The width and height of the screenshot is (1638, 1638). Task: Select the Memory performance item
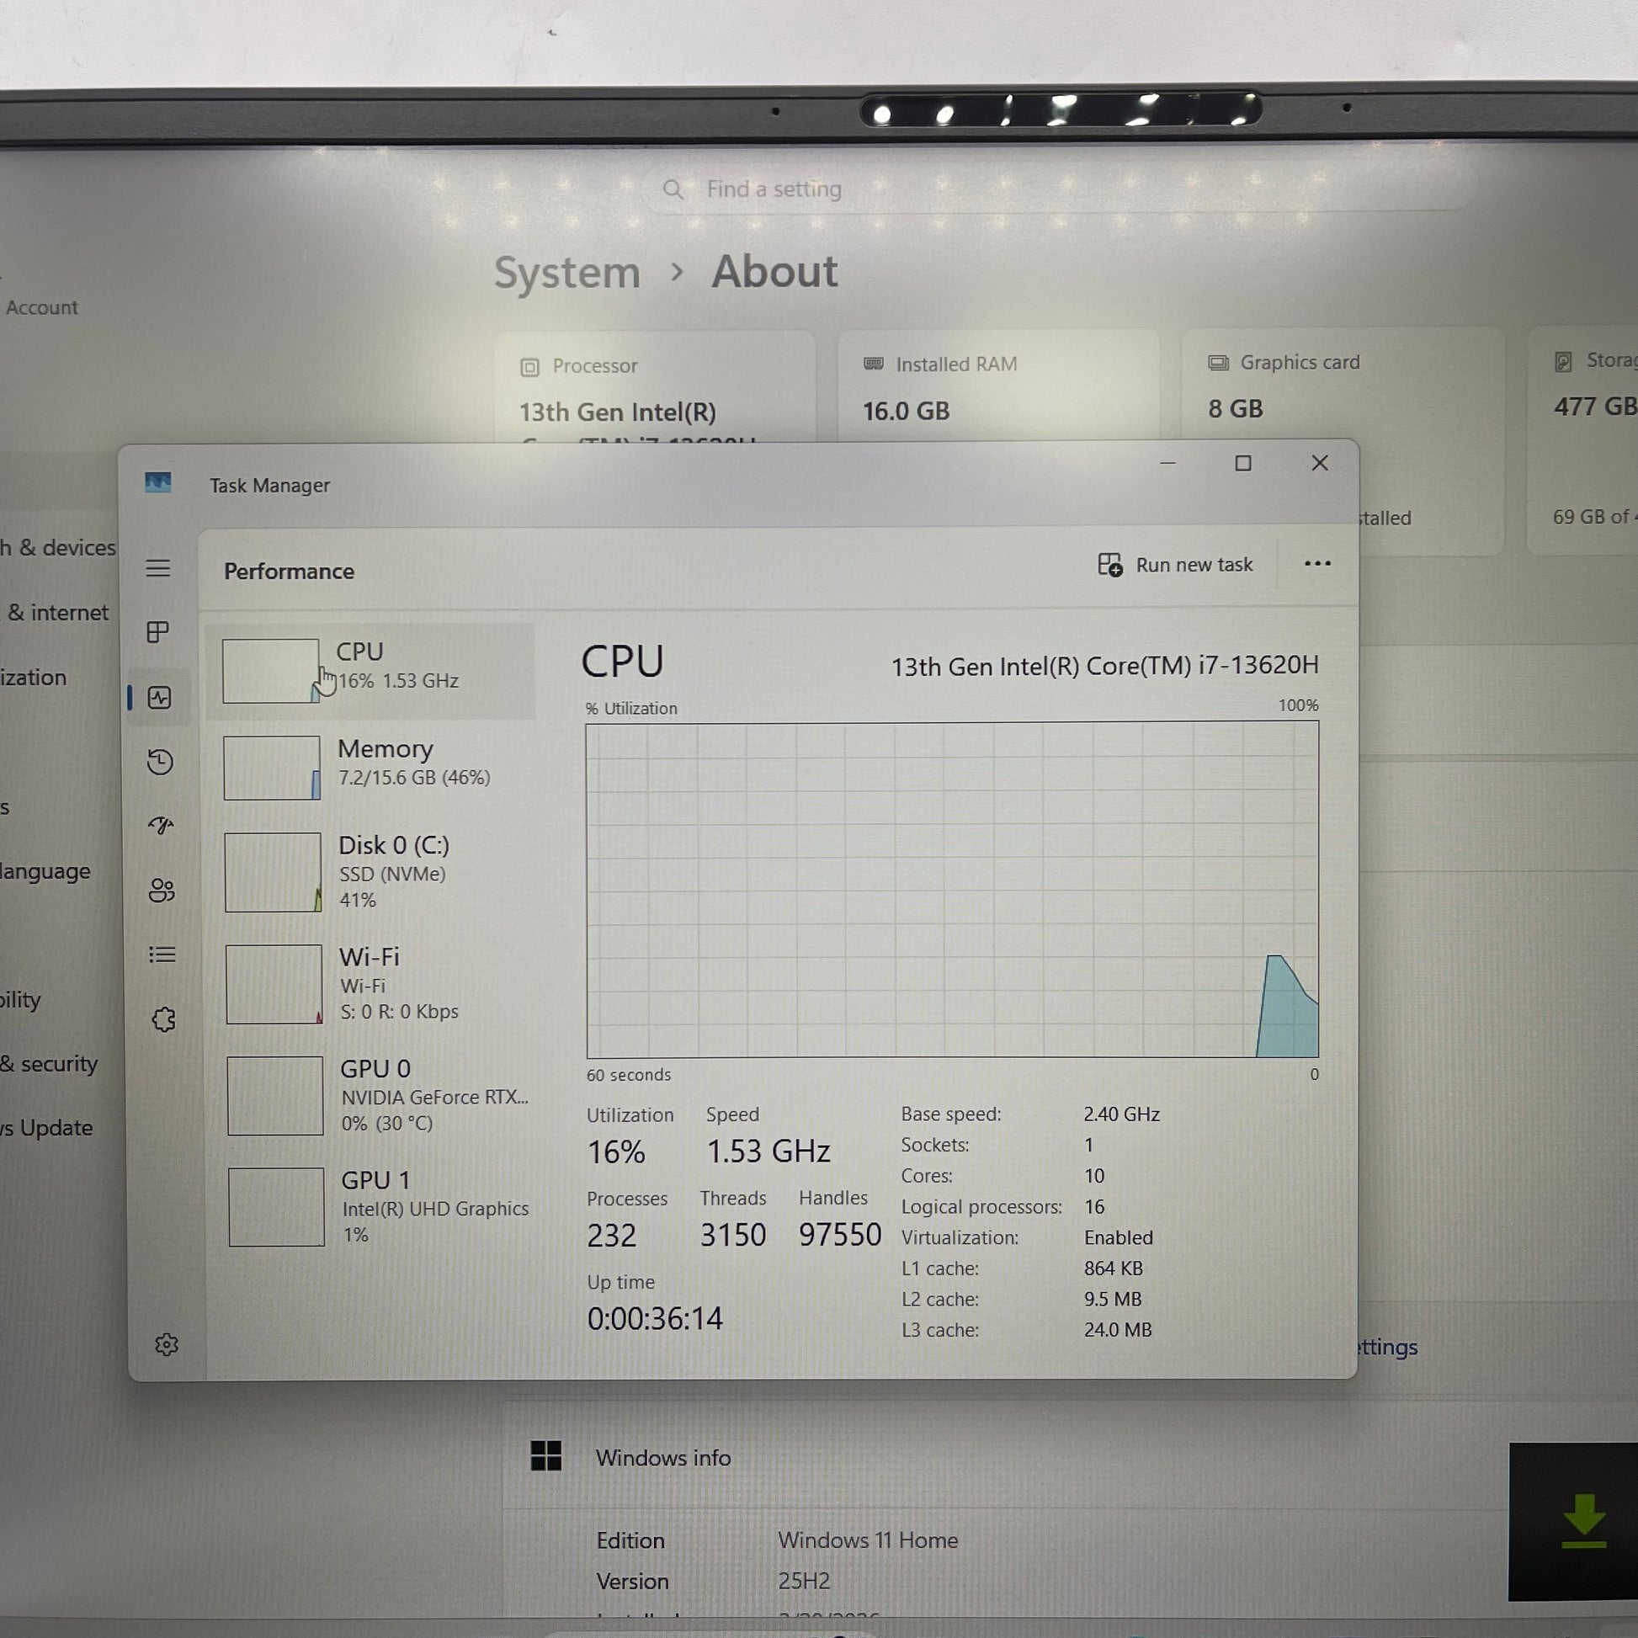click(373, 768)
